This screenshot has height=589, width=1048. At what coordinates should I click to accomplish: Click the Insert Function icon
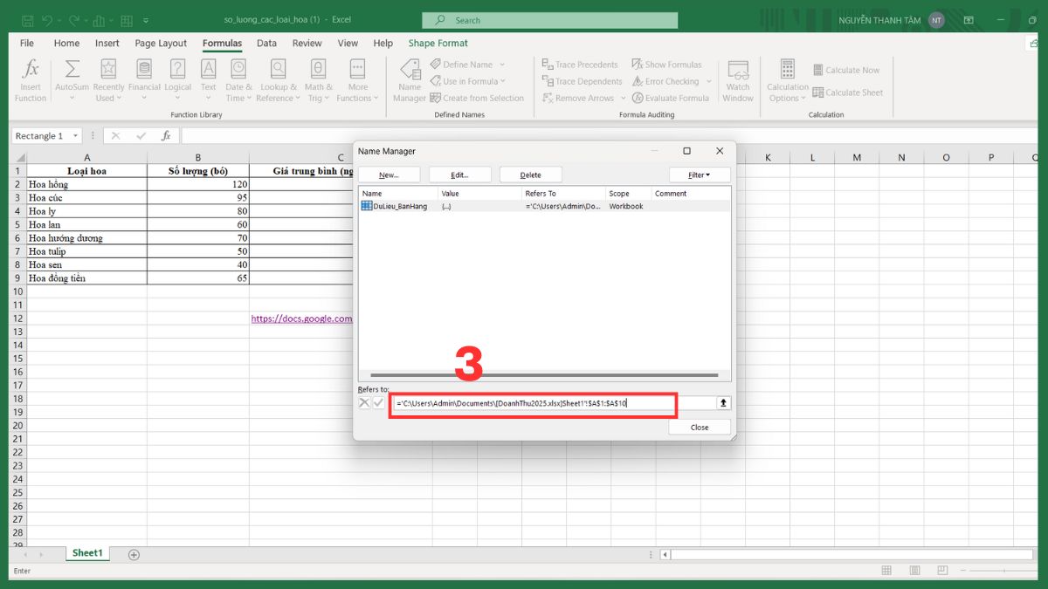pyautogui.click(x=31, y=70)
